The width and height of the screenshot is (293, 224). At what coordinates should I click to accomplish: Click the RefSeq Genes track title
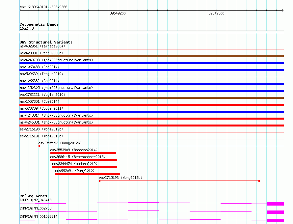coord(34,196)
